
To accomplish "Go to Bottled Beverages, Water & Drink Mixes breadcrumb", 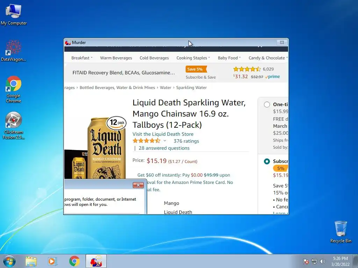I will click(x=117, y=88).
